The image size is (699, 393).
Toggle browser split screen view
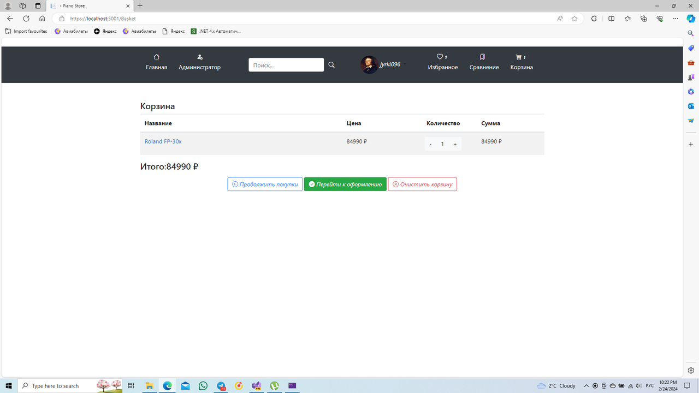click(611, 19)
